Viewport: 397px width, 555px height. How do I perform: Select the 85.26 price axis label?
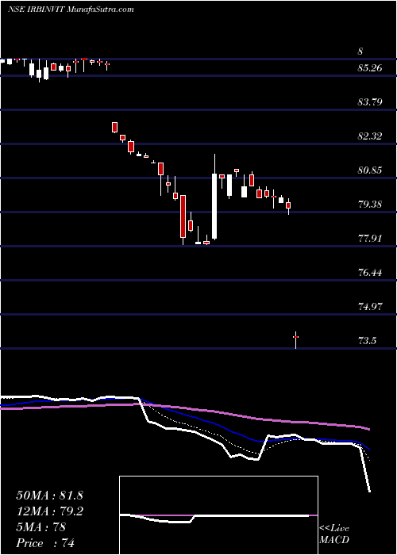370,67
